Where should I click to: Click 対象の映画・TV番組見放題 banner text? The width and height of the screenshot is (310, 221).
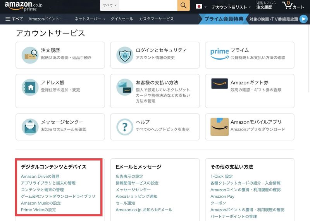click(274, 19)
